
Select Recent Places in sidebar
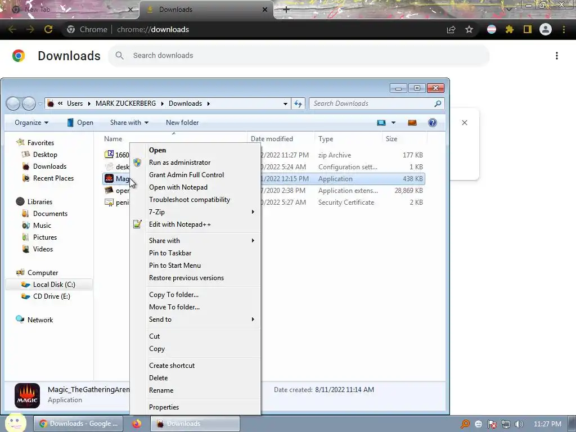pos(53,178)
